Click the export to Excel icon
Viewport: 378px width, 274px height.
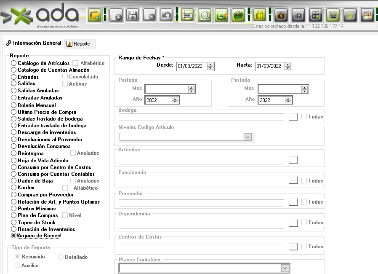pos(221,16)
